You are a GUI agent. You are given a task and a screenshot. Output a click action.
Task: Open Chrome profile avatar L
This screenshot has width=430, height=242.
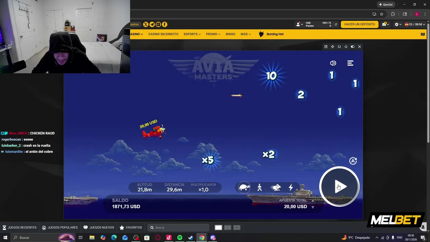(417, 14)
